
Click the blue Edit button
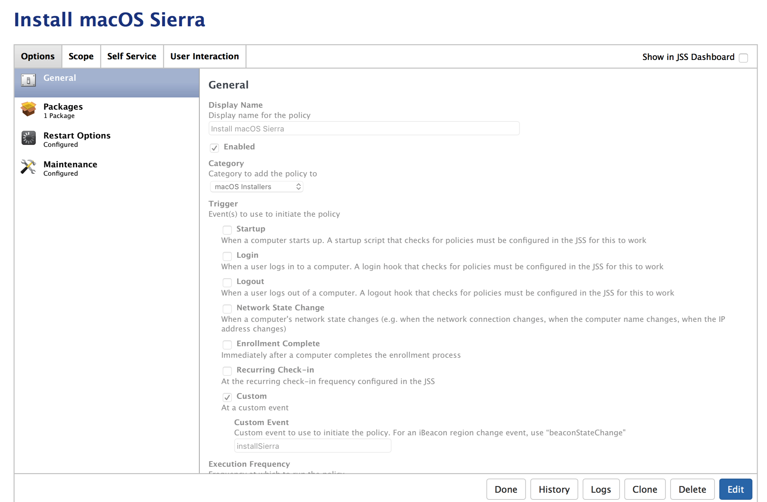pyautogui.click(x=736, y=489)
